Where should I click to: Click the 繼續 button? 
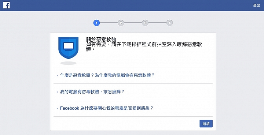(206, 124)
